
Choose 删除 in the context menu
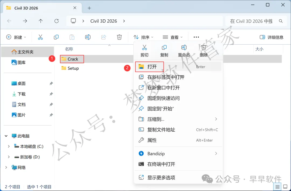204,51
